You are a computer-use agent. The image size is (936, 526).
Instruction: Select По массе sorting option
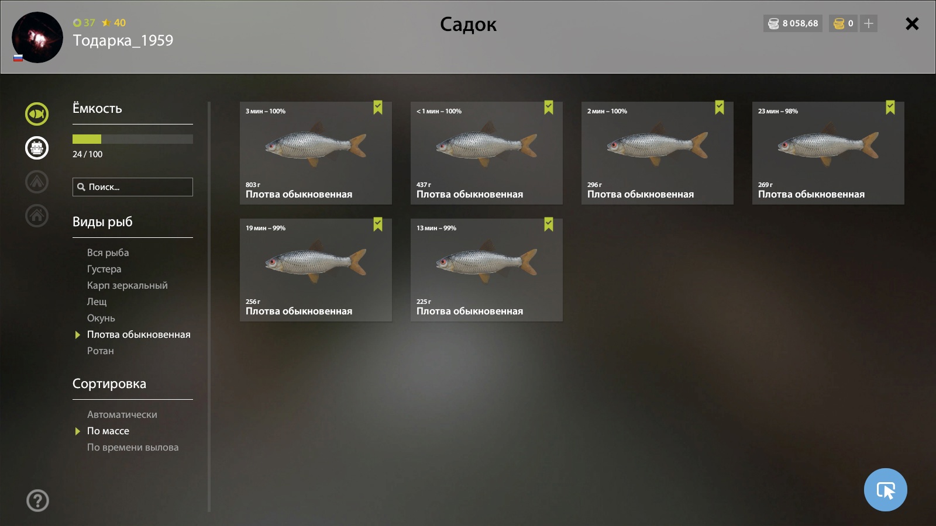pyautogui.click(x=108, y=431)
